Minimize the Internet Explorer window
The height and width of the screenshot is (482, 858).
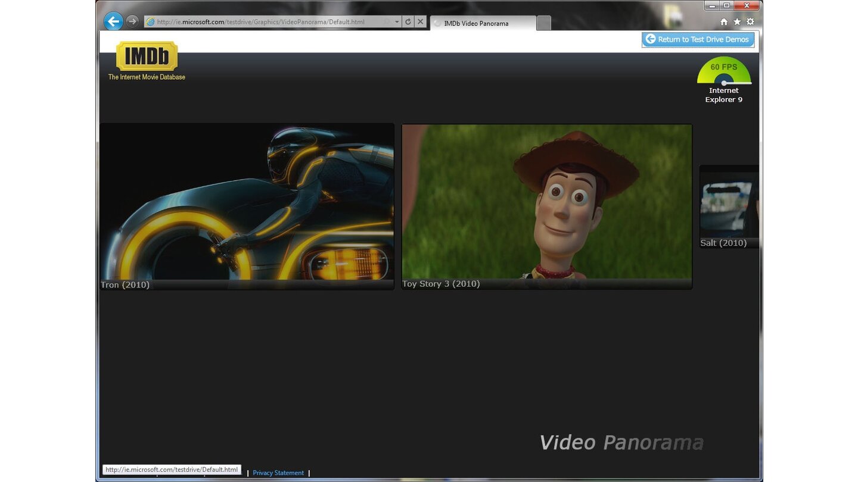coord(712,5)
